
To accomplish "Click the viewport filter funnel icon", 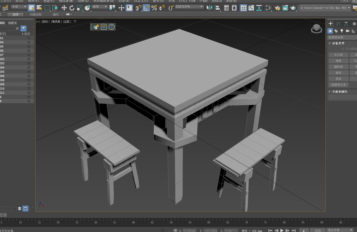I will tap(75, 22).
